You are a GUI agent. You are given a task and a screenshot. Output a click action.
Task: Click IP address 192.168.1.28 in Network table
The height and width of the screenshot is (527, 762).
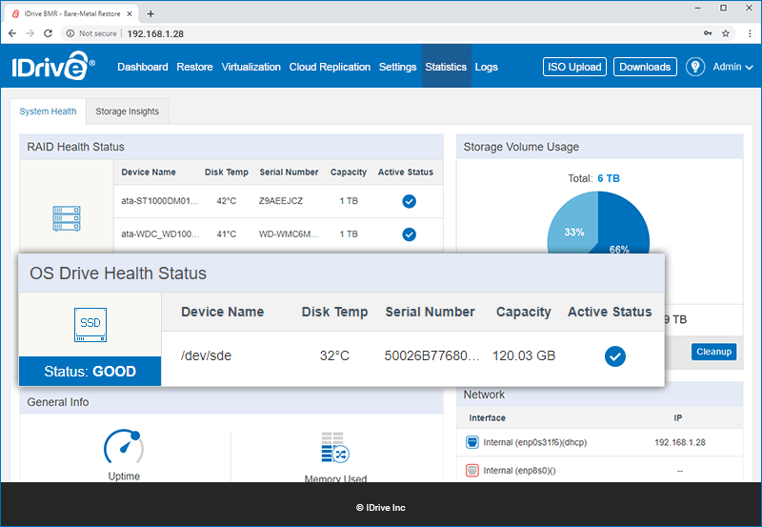pos(680,442)
